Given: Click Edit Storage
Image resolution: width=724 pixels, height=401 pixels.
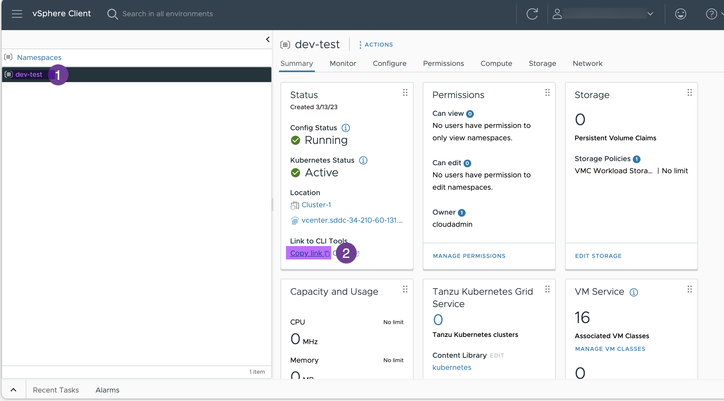Looking at the screenshot, I should click(598, 256).
